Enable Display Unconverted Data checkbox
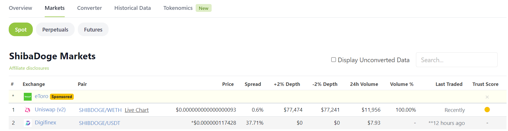The width and height of the screenshot is (508, 131). pyautogui.click(x=334, y=60)
